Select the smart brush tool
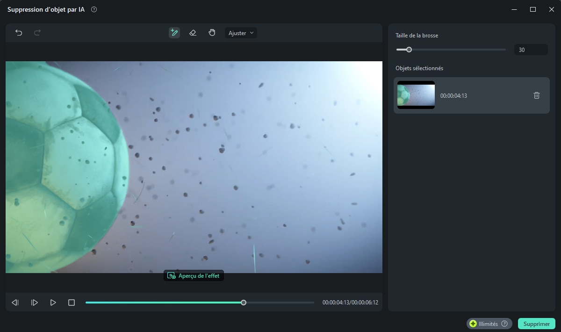 pyautogui.click(x=174, y=33)
